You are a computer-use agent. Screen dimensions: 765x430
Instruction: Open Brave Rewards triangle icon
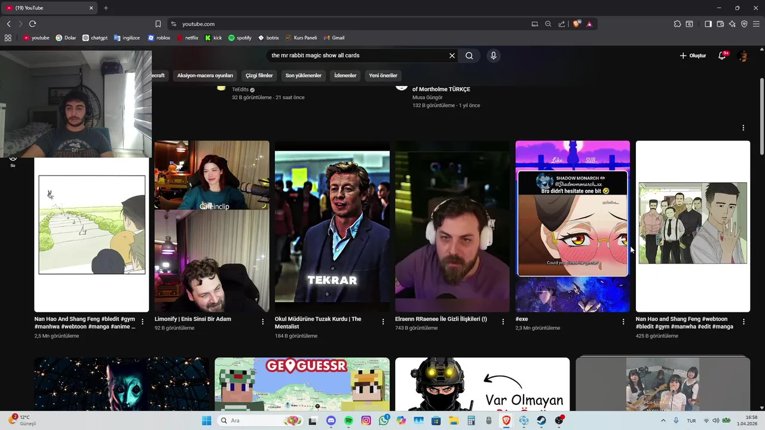coord(589,24)
